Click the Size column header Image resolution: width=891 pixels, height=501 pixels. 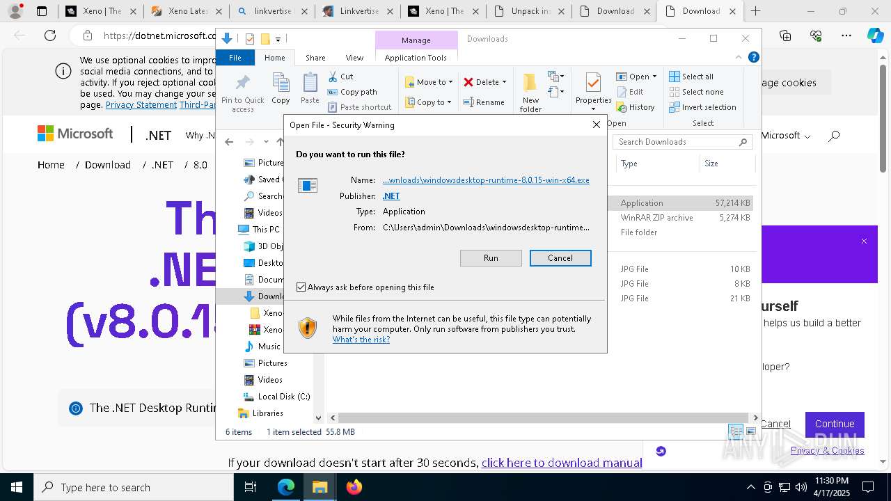[726, 164]
